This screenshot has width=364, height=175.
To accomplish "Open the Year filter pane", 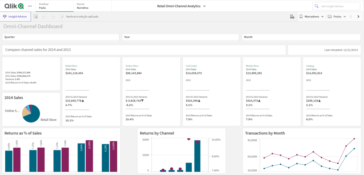I will (180, 37).
